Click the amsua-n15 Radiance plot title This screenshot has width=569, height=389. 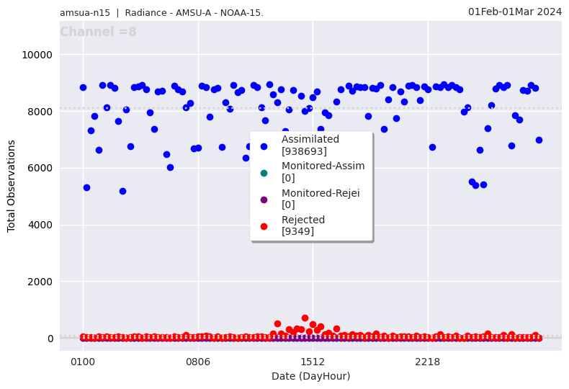coord(161,13)
